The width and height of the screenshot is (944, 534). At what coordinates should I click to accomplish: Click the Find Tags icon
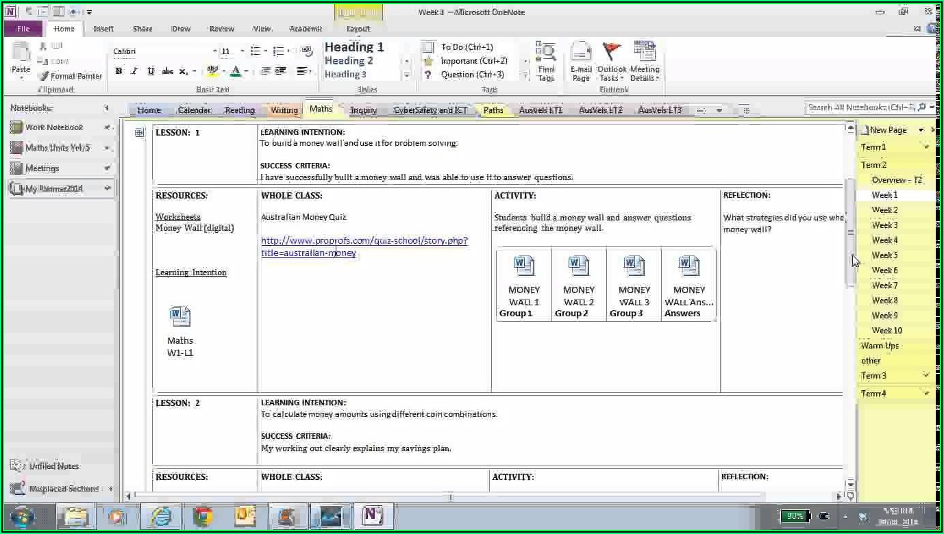(x=546, y=53)
